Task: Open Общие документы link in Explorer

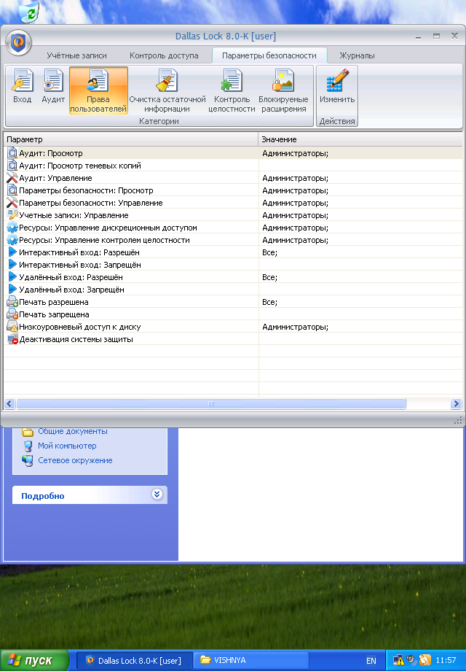Action: pyautogui.click(x=73, y=431)
